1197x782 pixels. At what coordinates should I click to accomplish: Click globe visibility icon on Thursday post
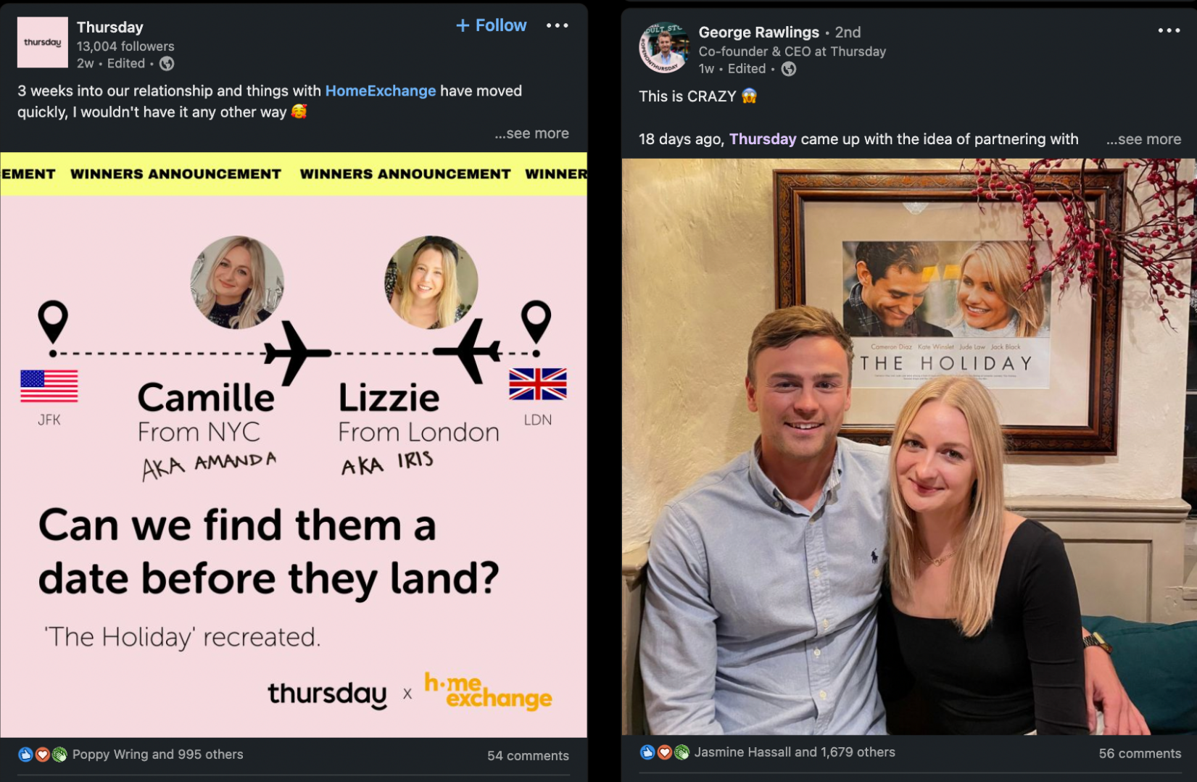pos(167,64)
